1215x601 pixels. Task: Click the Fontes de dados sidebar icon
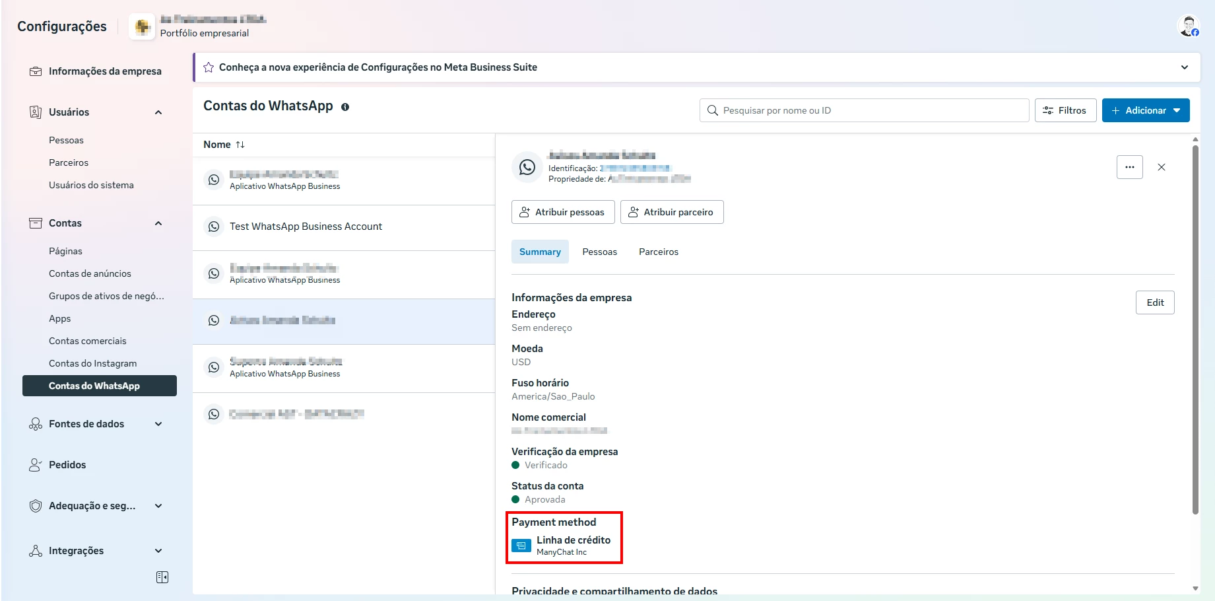tap(36, 424)
